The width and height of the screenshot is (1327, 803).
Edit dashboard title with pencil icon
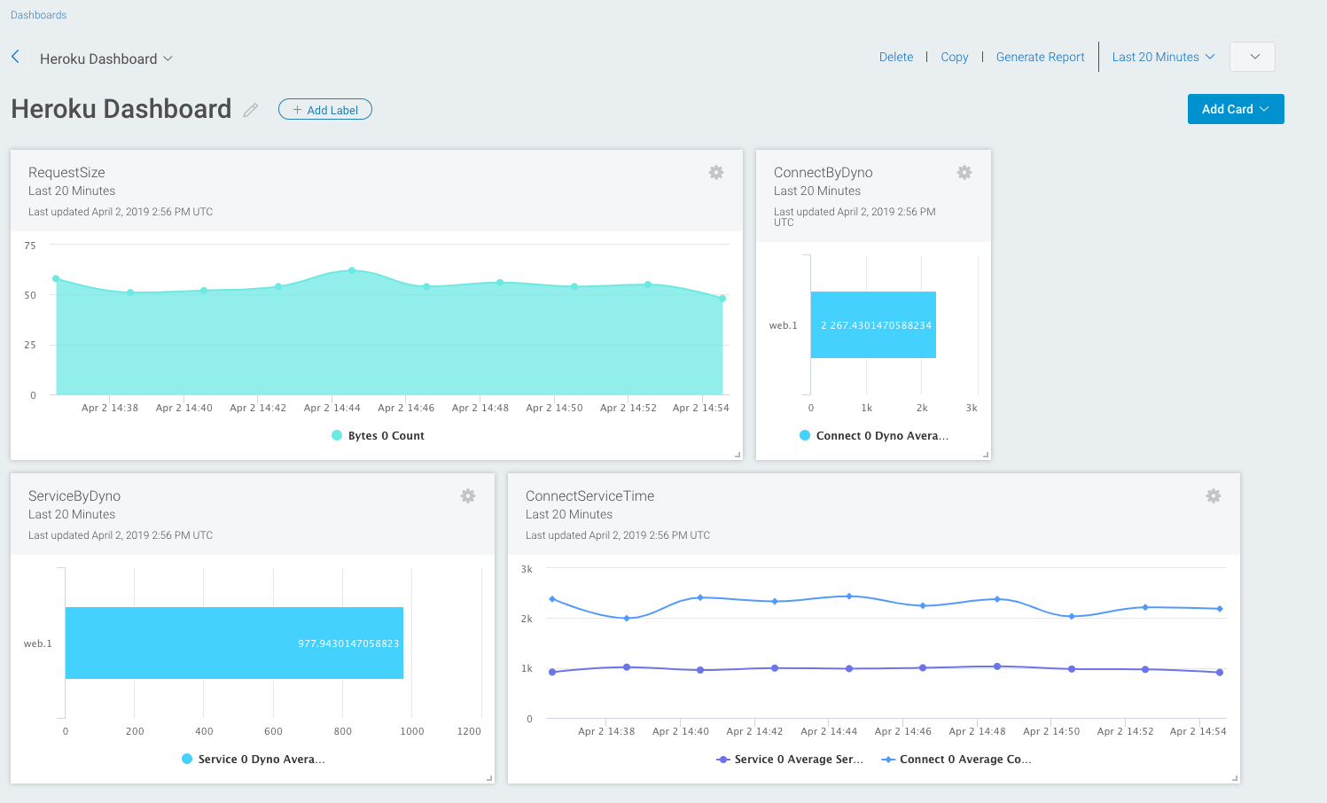[x=251, y=110]
